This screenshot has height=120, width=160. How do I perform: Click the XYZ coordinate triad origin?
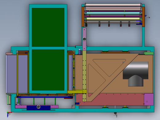(x=8, y=112)
